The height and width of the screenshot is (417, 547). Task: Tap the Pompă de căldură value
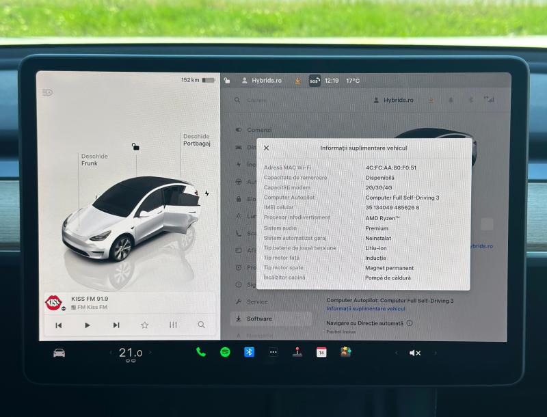(388, 278)
